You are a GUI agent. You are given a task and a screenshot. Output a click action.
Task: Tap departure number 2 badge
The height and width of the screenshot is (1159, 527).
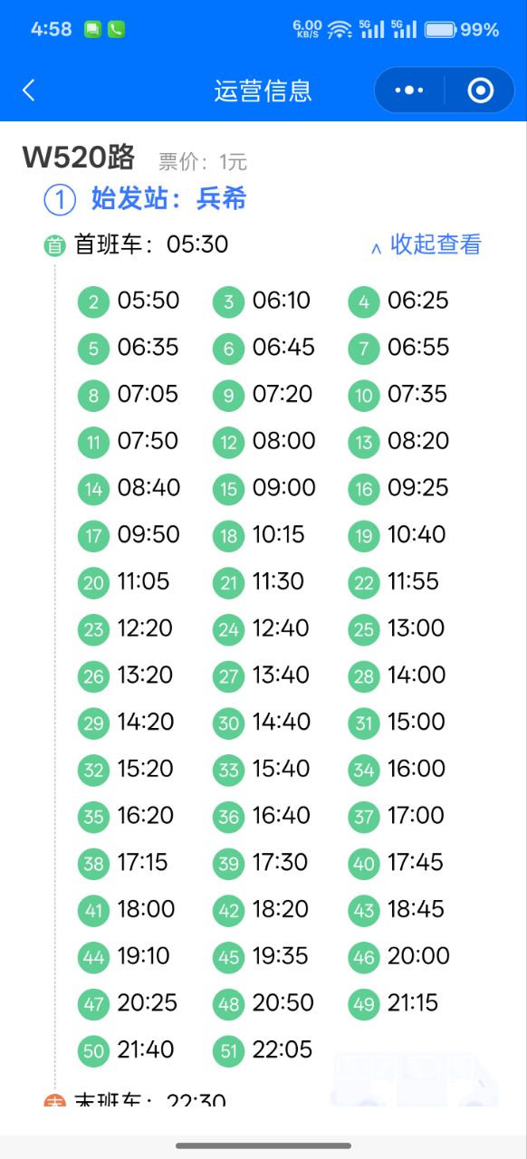pos(93,302)
